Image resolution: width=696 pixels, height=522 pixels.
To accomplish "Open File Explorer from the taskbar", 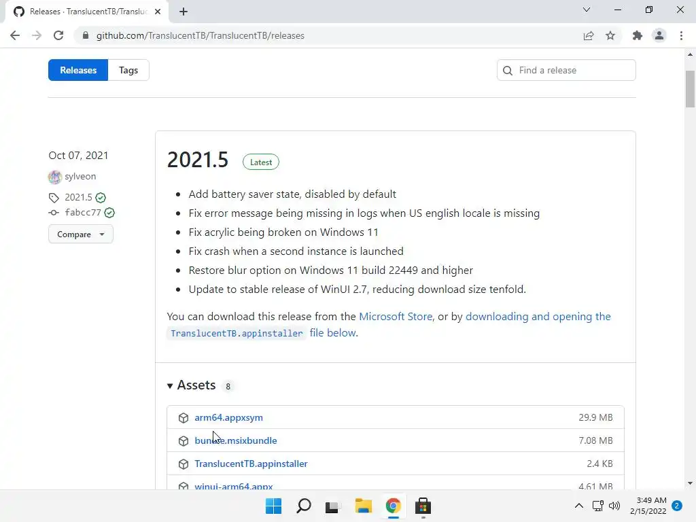I will point(363,506).
